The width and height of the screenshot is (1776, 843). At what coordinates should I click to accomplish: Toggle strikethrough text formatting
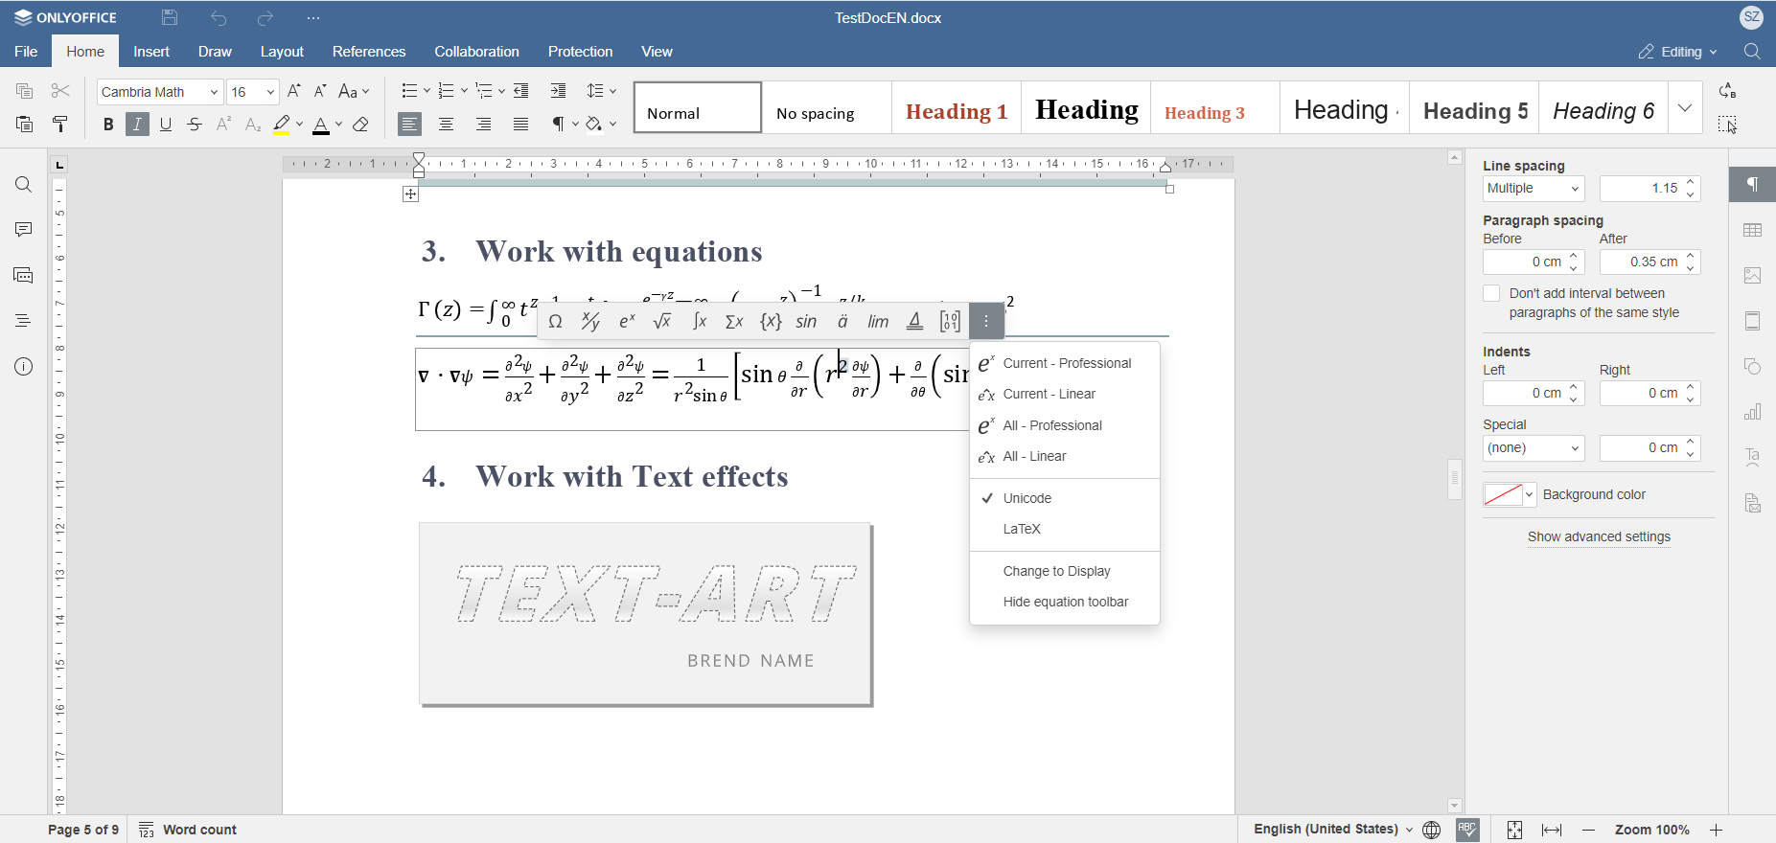pyautogui.click(x=195, y=125)
